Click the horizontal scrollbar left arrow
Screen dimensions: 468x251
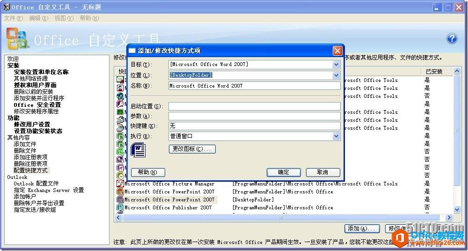coord(118,218)
